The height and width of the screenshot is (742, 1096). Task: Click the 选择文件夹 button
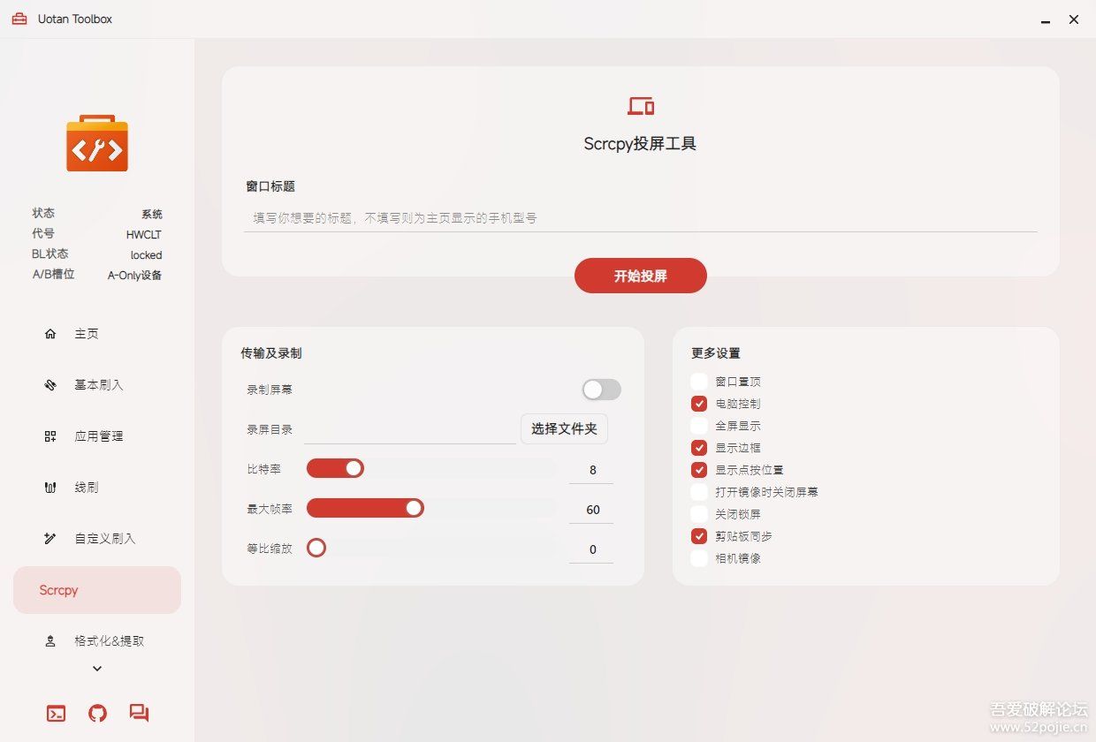tap(564, 429)
